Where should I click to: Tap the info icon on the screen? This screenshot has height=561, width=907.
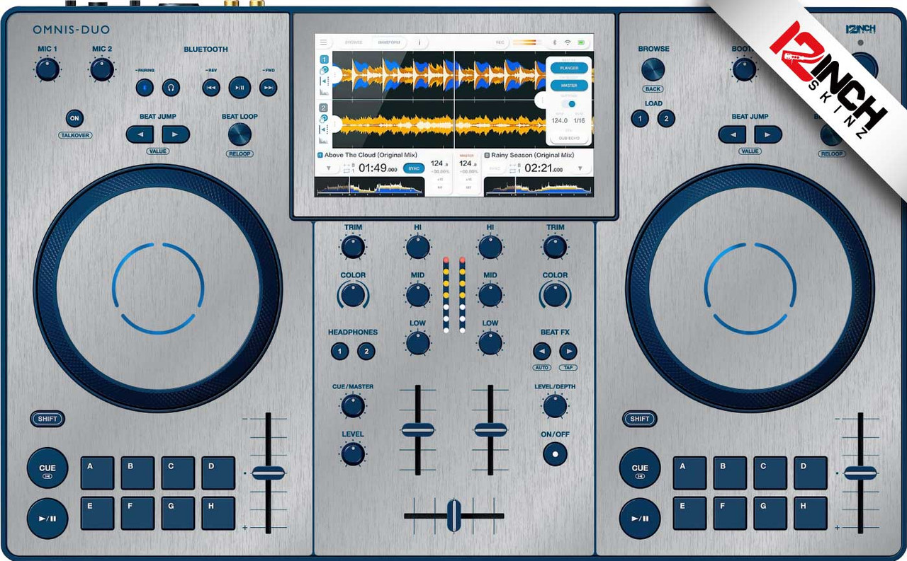point(419,42)
